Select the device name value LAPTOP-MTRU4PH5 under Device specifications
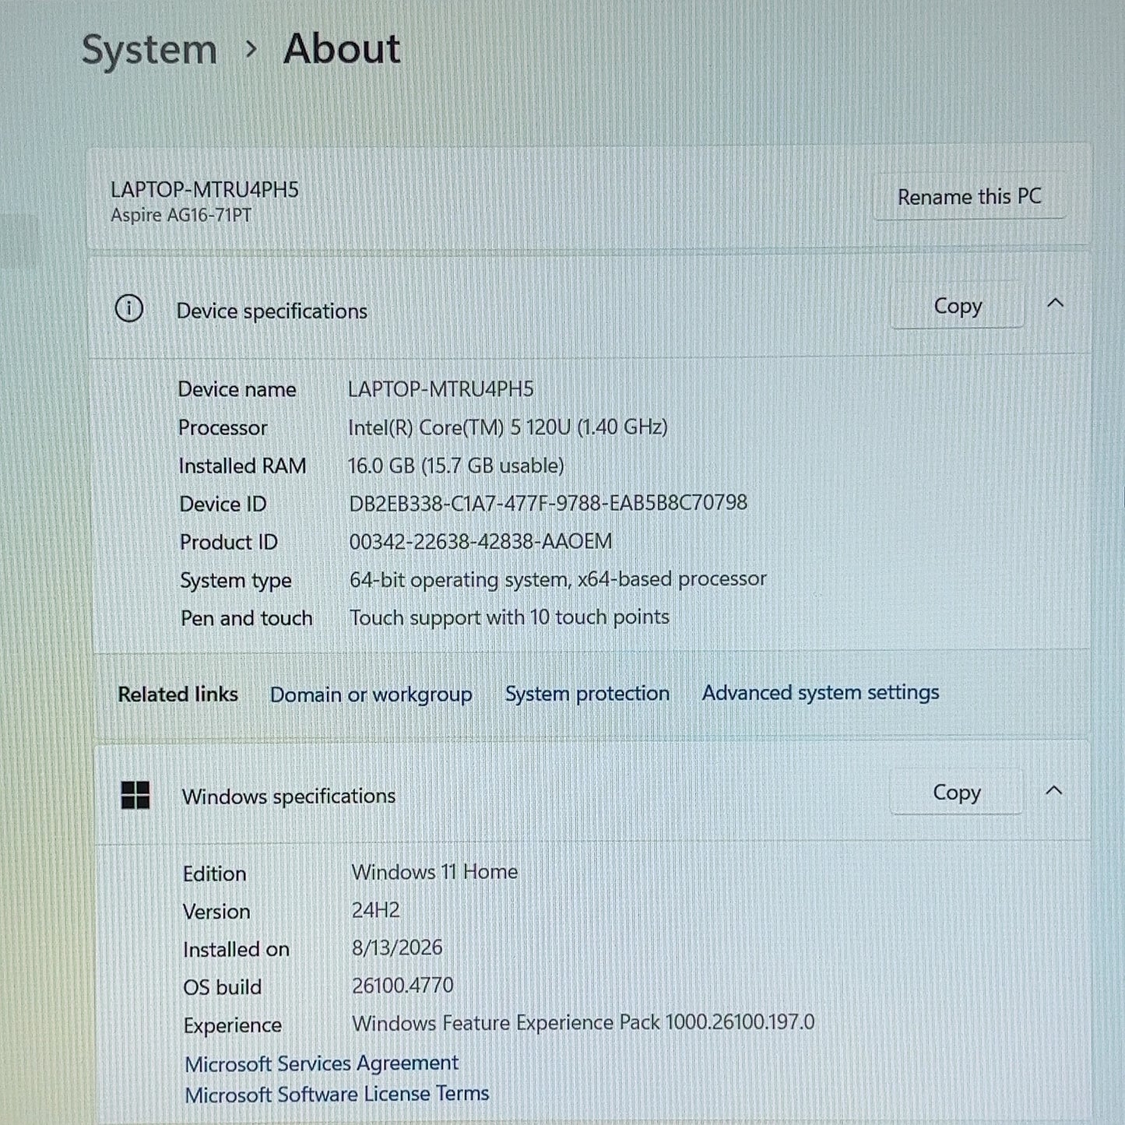This screenshot has width=1125, height=1125. tap(441, 389)
